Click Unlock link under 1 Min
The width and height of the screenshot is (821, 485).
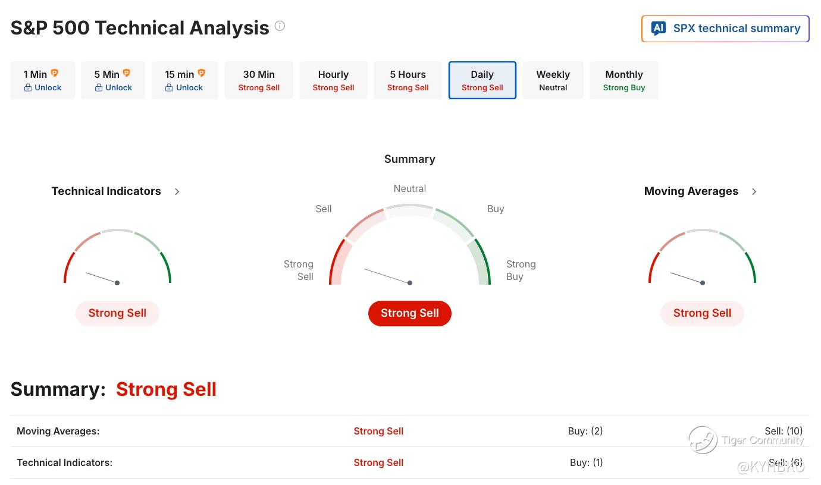[x=48, y=88]
